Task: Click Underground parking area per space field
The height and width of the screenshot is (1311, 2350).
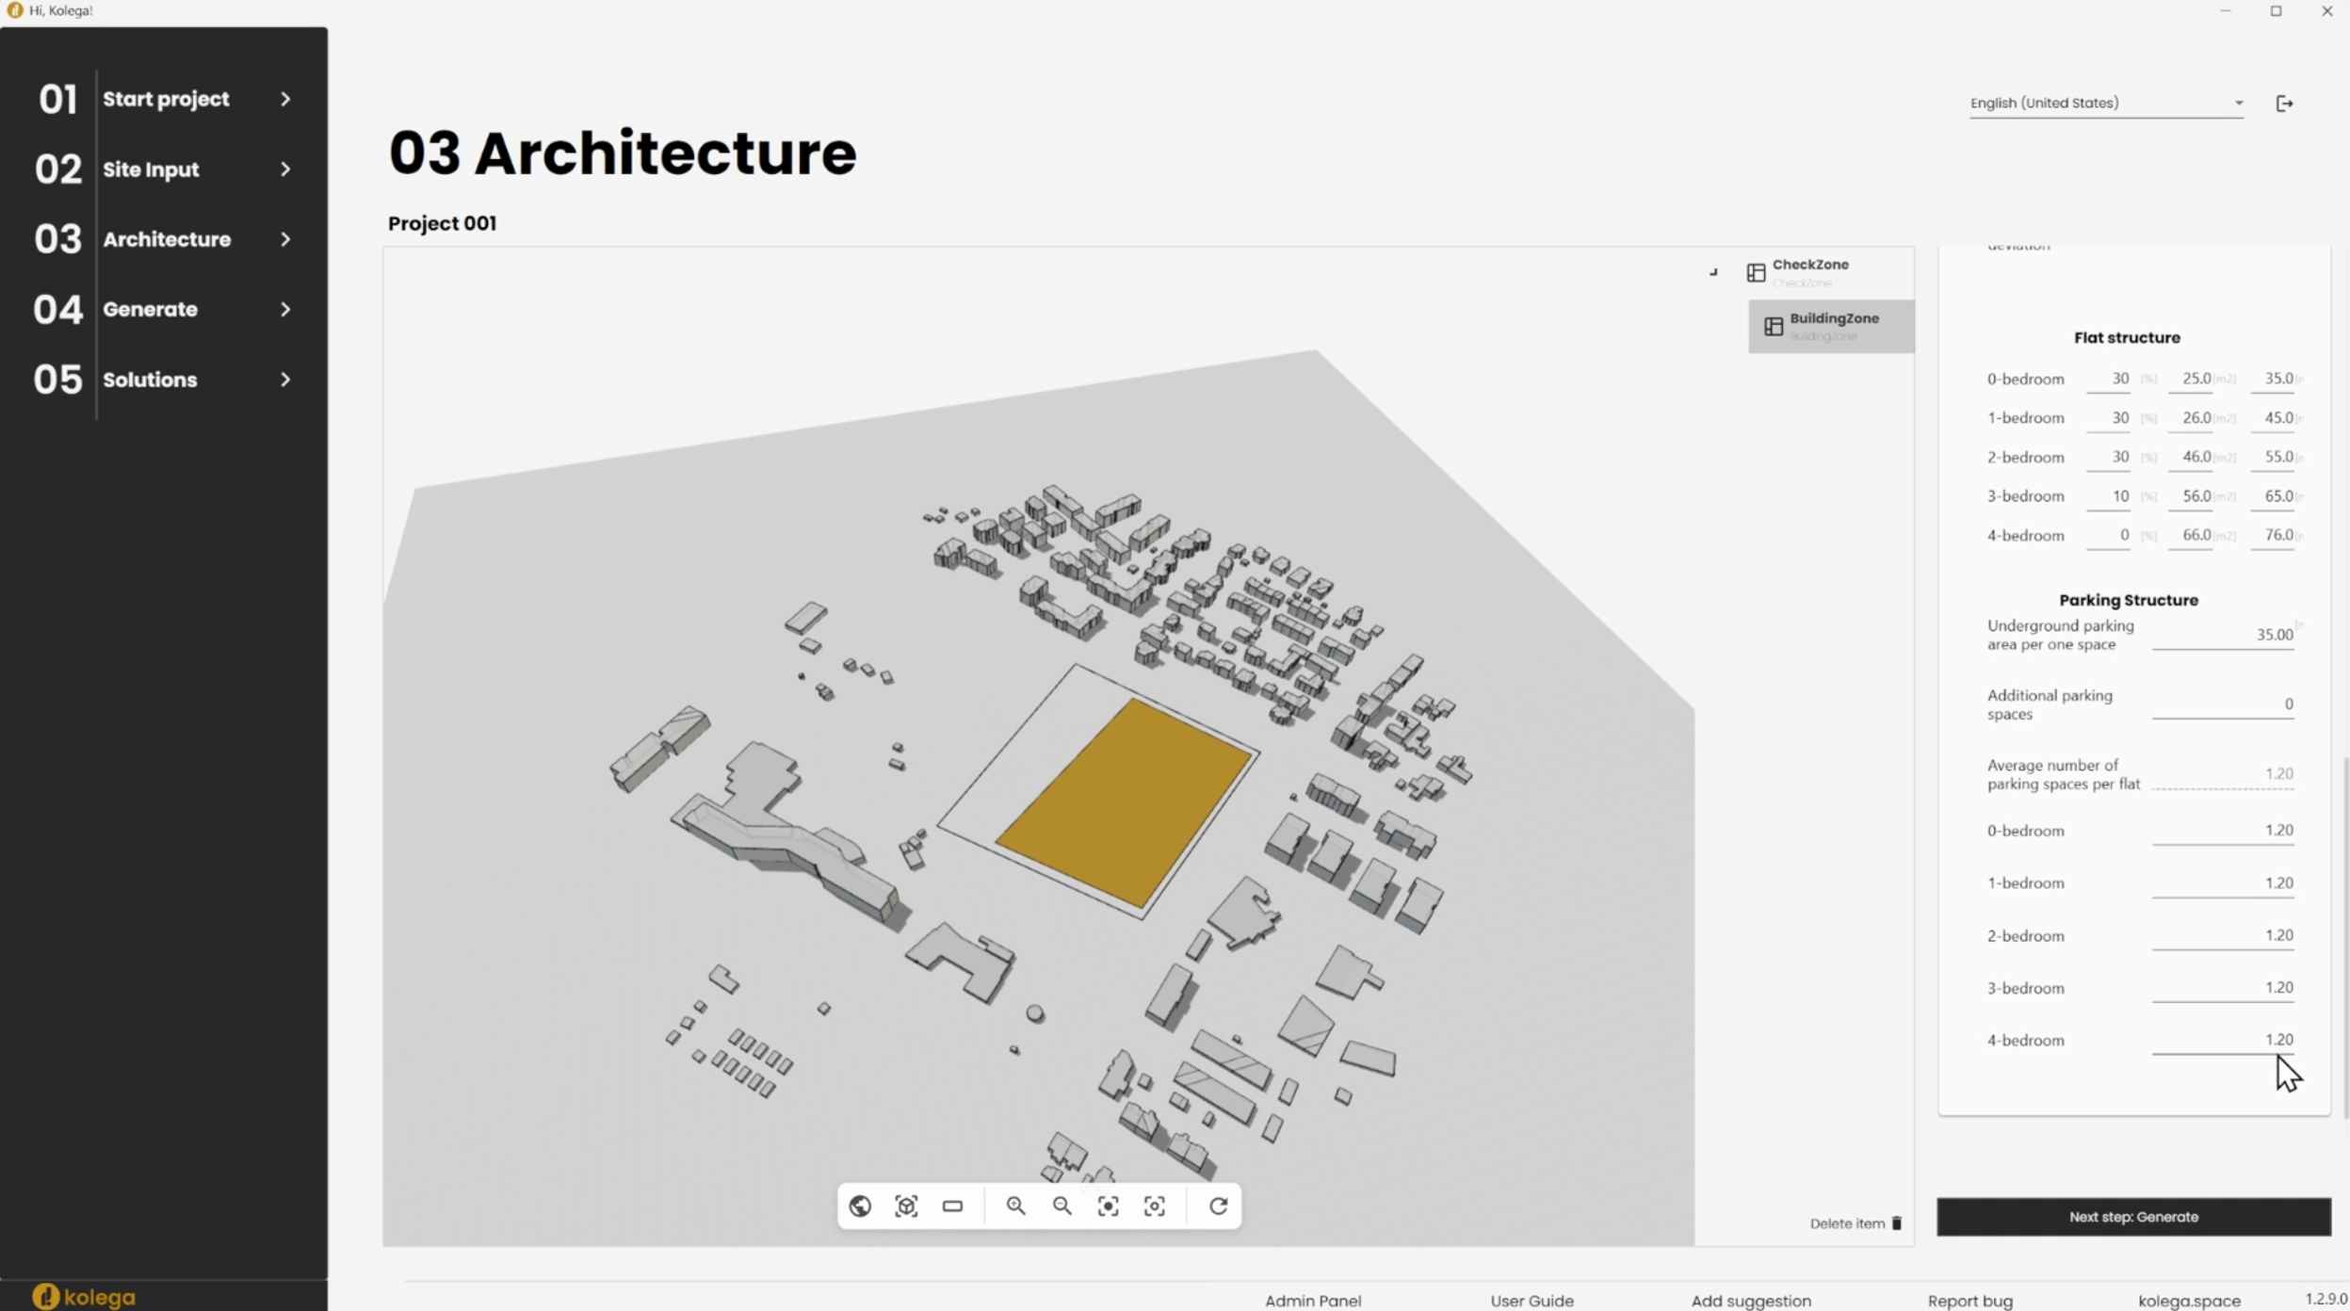Action: pos(2223,635)
